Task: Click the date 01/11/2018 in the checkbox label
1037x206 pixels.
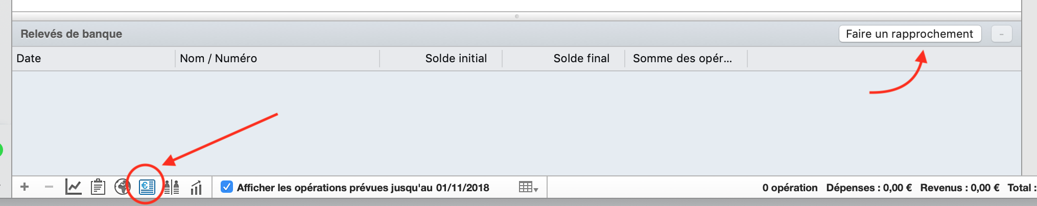Action: [x=462, y=188]
